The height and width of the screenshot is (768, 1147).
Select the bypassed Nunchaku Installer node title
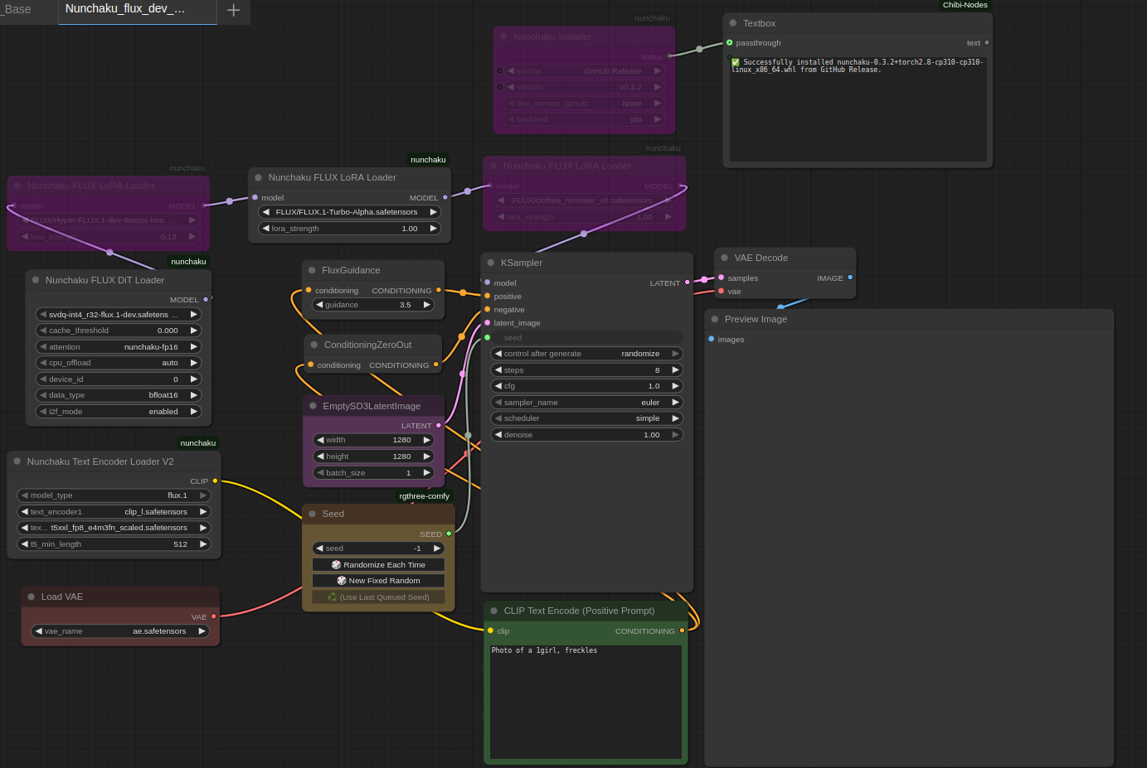tap(552, 36)
